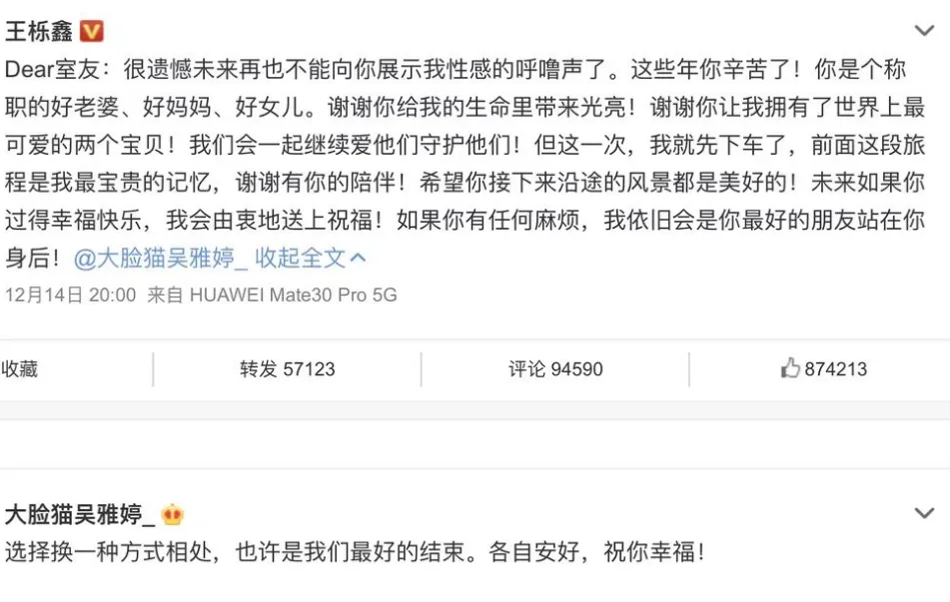
Task: Click the gray separator band between posts
Action: 475,409
